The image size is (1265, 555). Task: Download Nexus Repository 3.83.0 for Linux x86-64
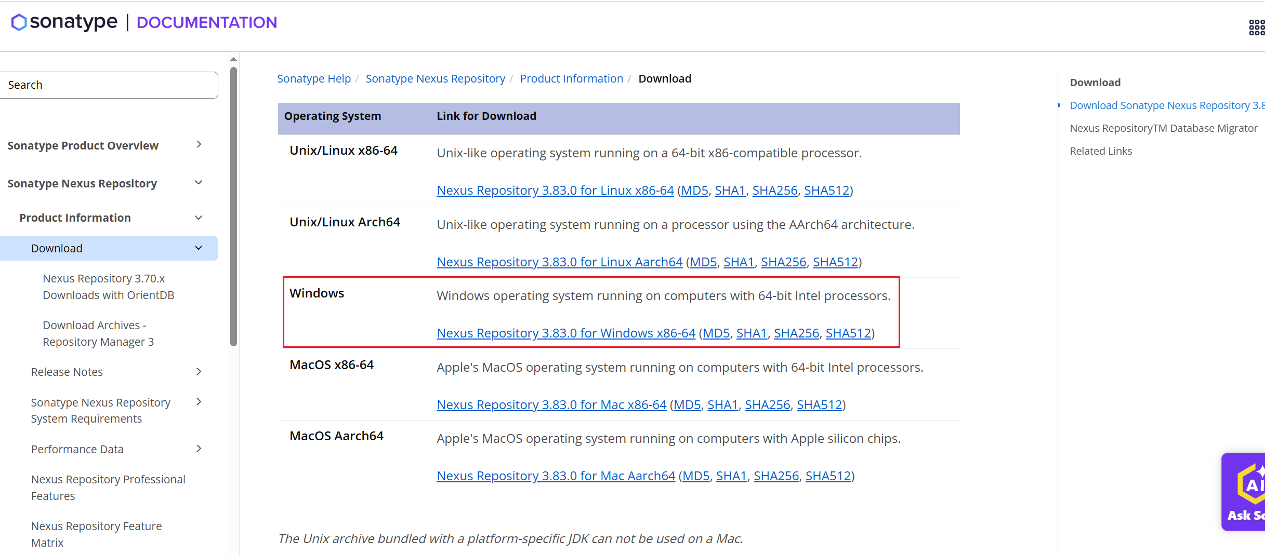(555, 191)
